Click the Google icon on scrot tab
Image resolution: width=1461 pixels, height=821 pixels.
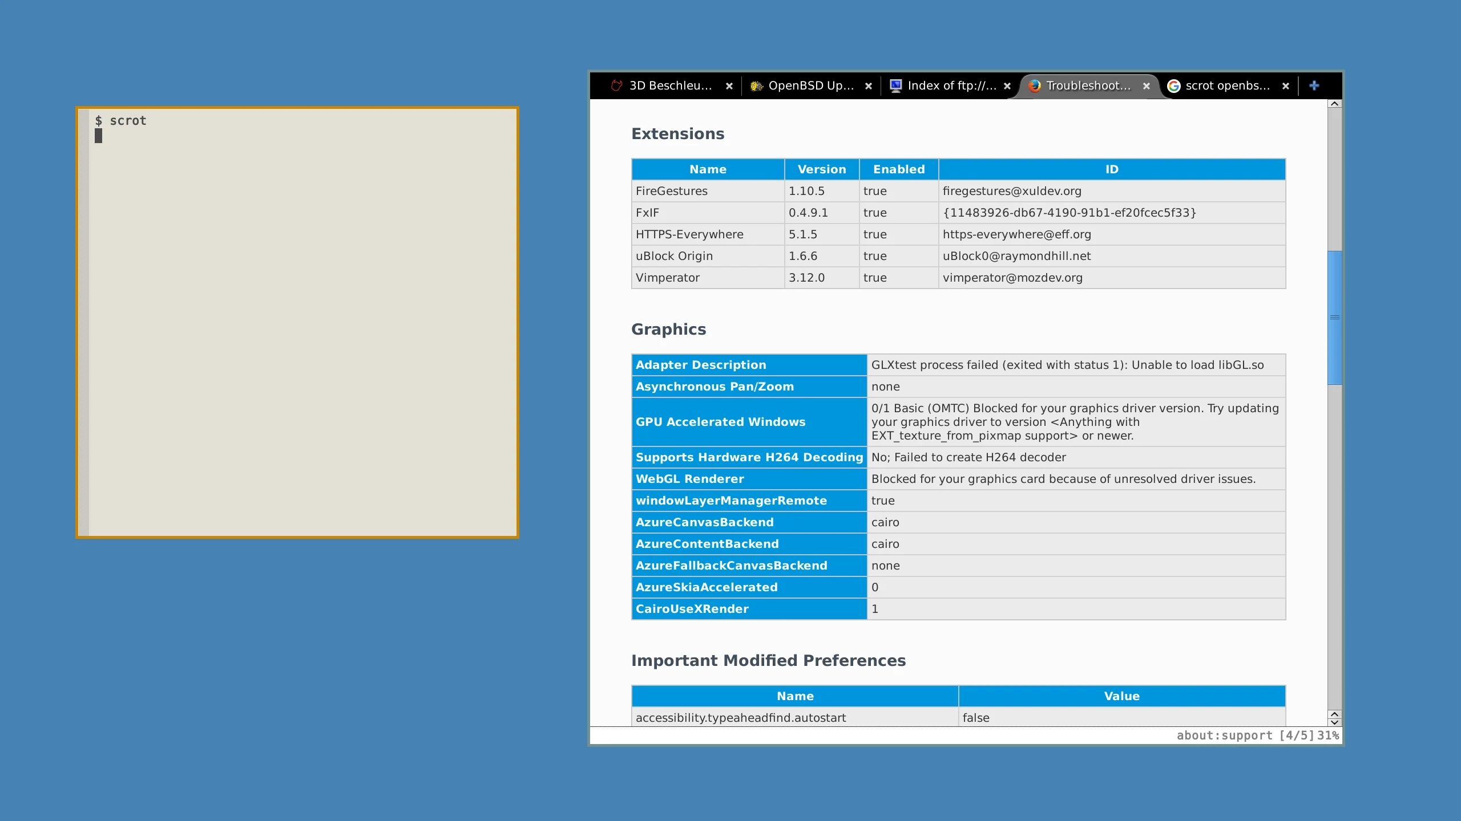(x=1173, y=86)
